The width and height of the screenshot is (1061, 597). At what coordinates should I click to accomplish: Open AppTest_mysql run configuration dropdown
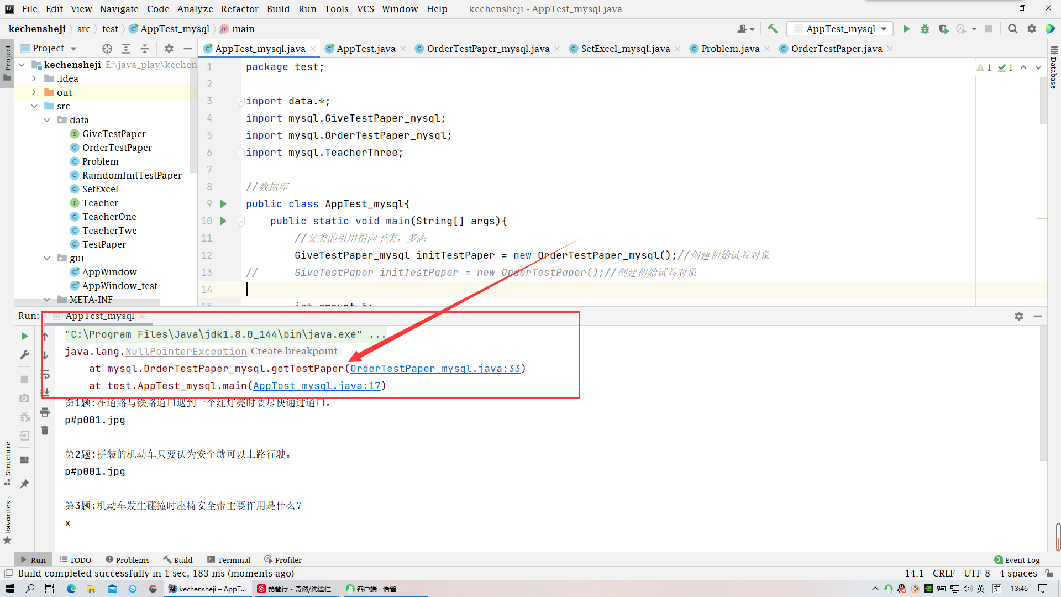pos(840,29)
